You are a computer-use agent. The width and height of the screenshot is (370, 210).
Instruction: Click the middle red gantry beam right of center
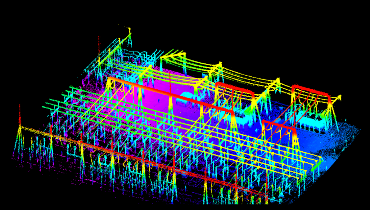coord(234,87)
